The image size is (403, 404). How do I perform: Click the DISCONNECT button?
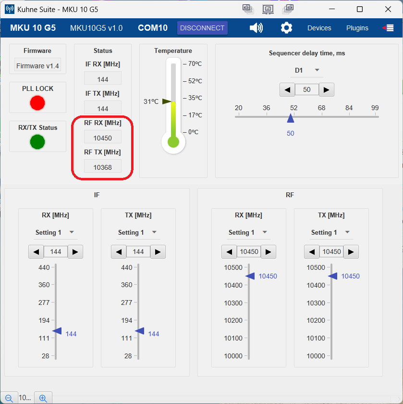202,28
